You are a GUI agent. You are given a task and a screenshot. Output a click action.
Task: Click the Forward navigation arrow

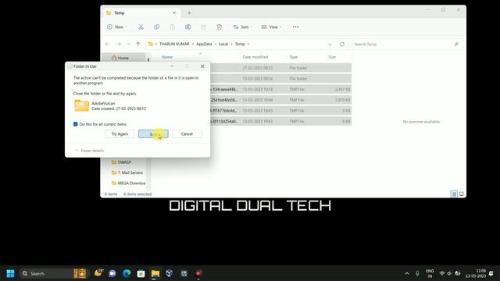coord(119,44)
